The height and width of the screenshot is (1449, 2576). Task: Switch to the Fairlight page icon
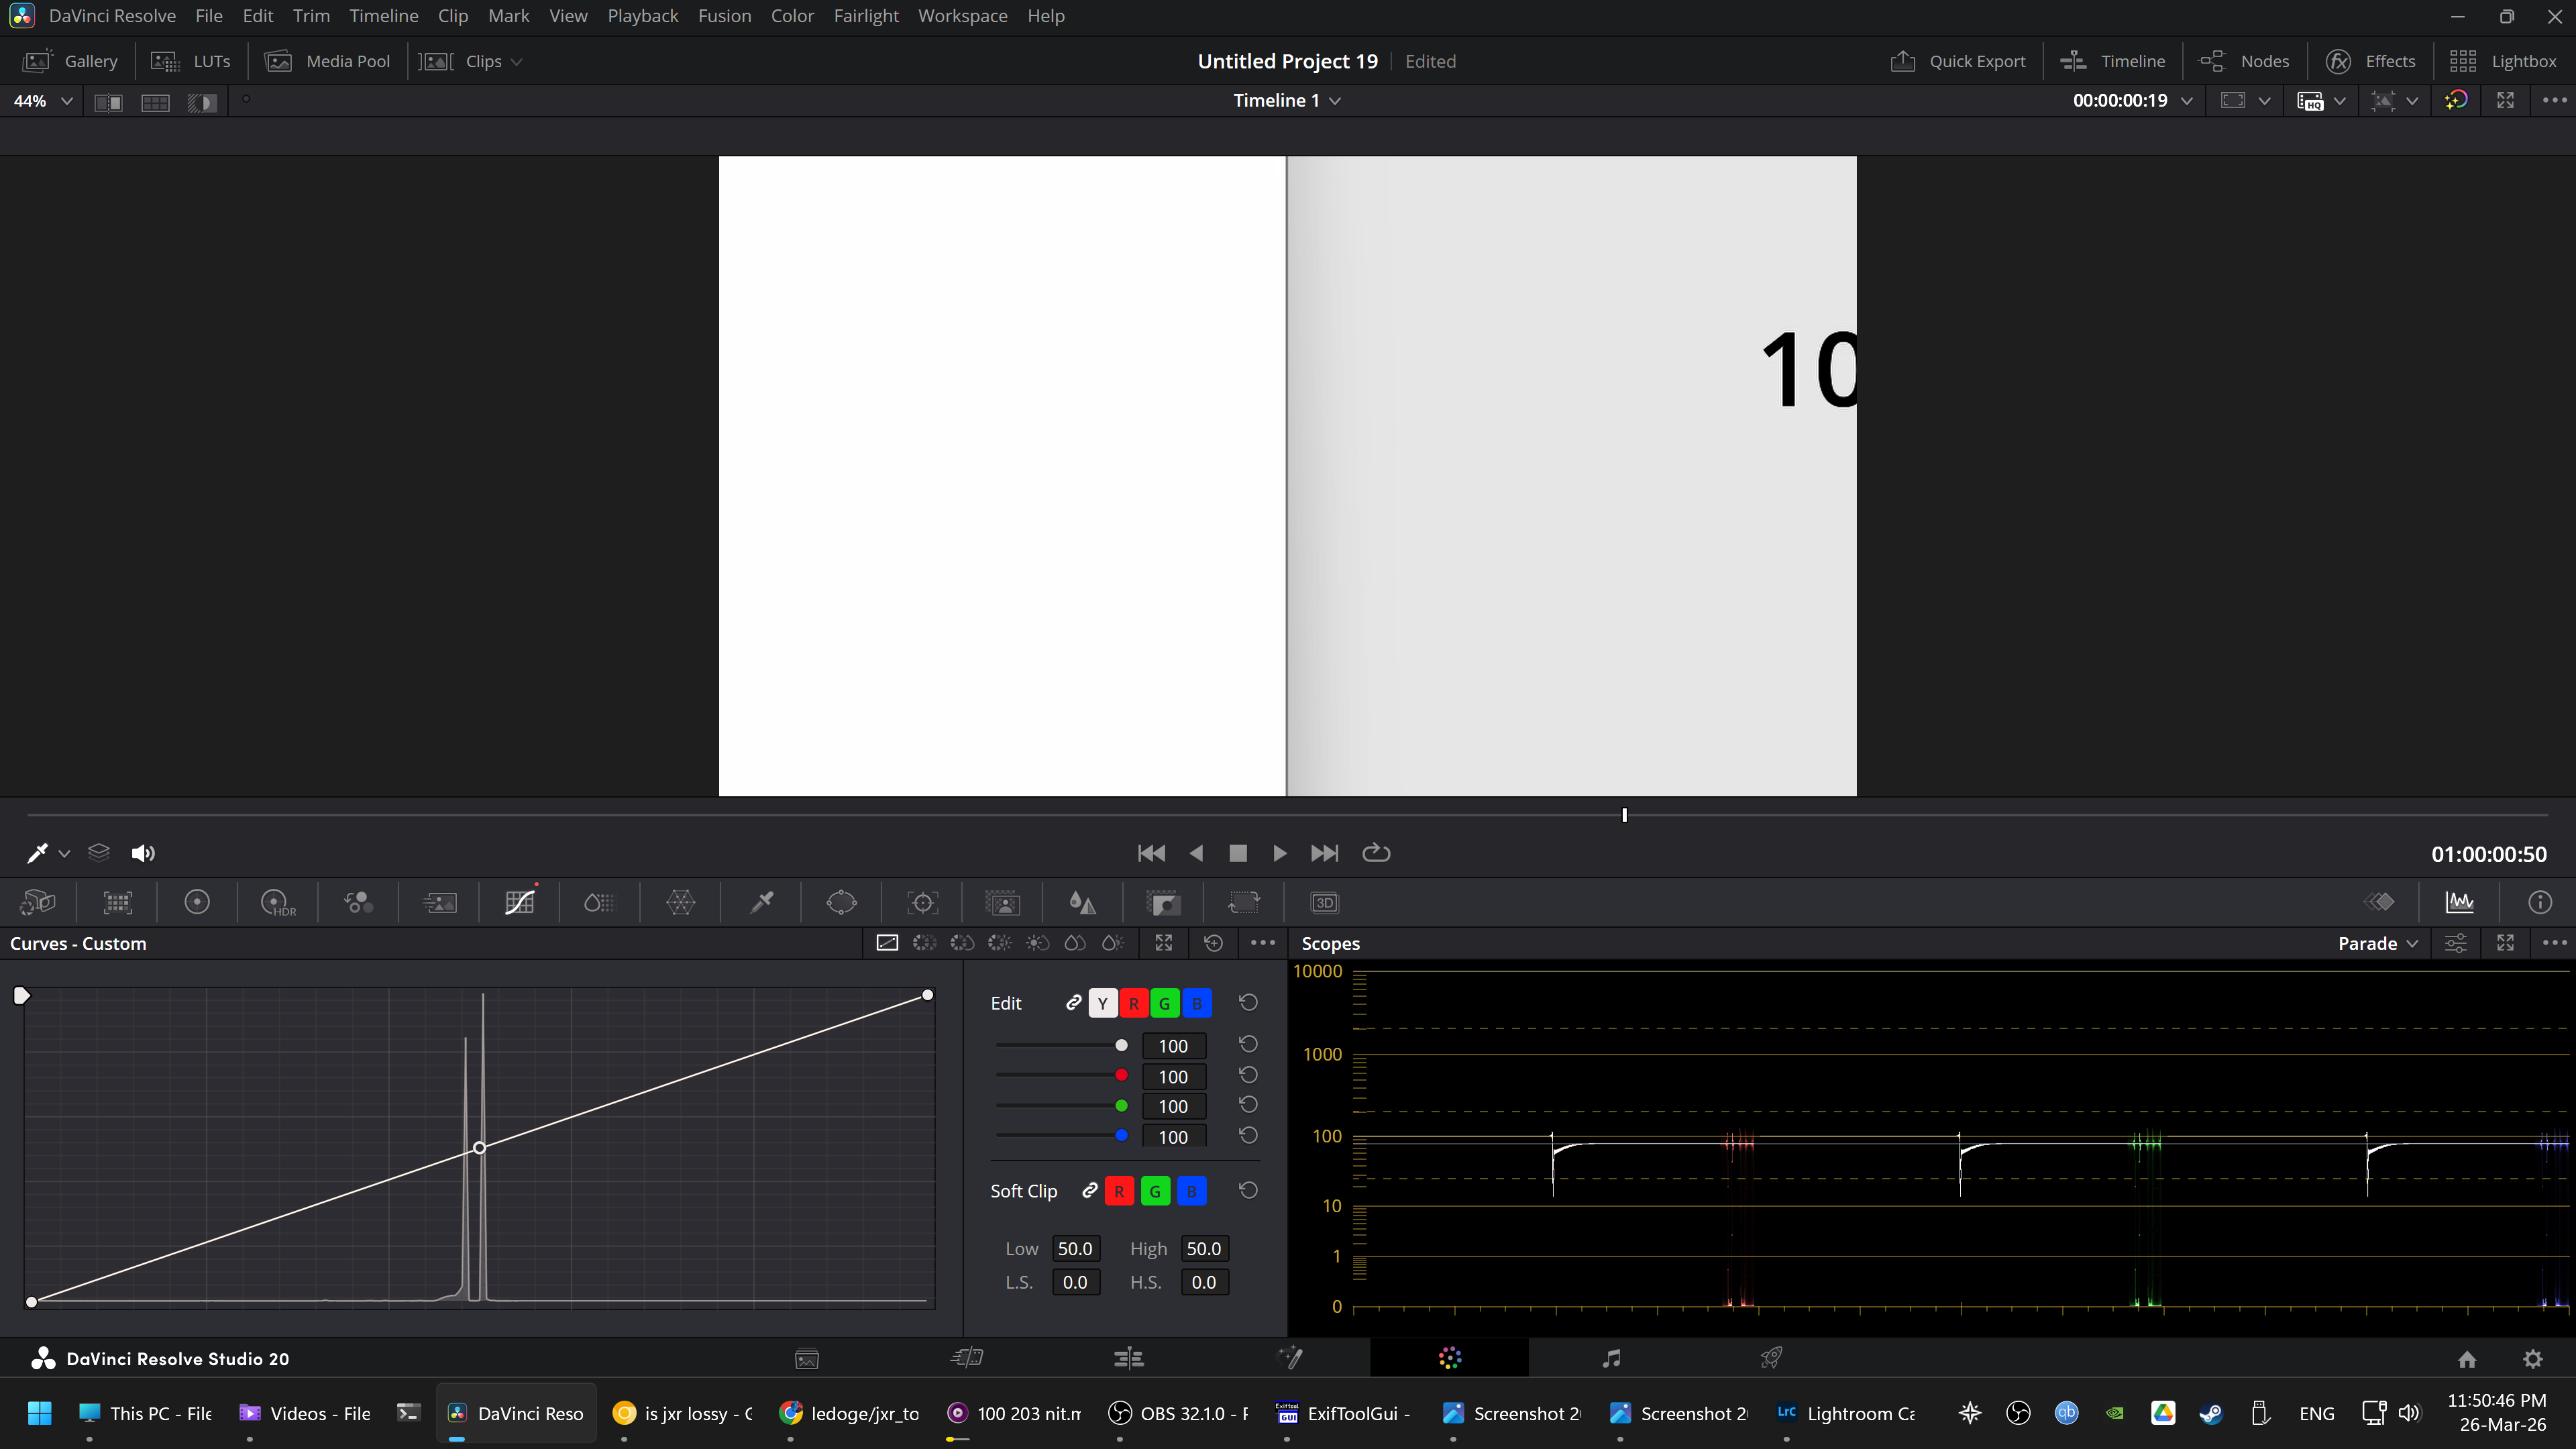point(1610,1358)
